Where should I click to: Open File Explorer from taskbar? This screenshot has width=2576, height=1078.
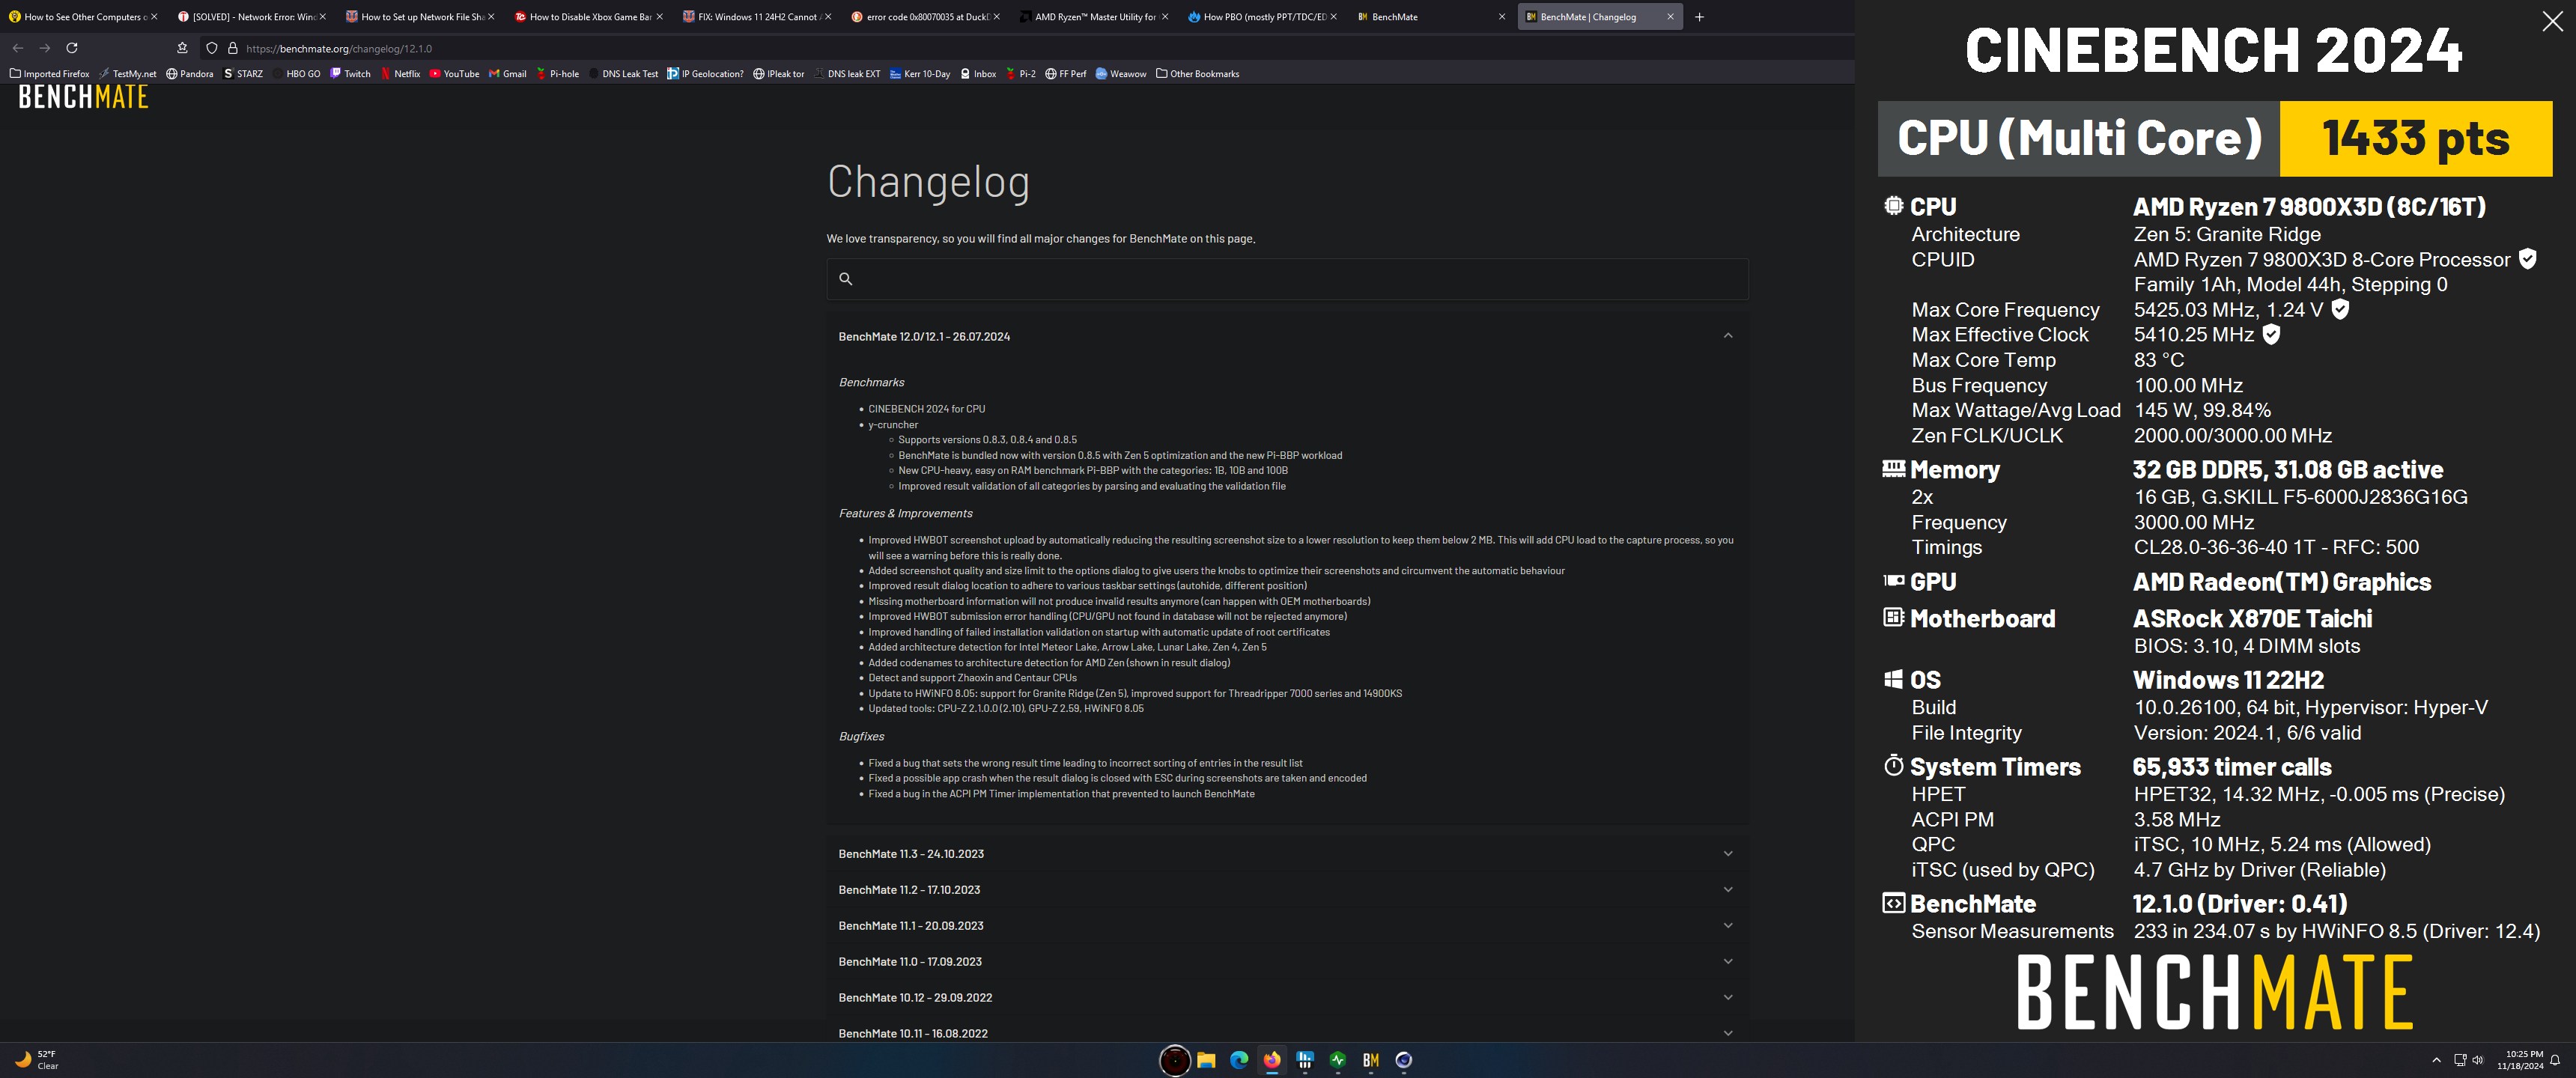coord(1206,1060)
